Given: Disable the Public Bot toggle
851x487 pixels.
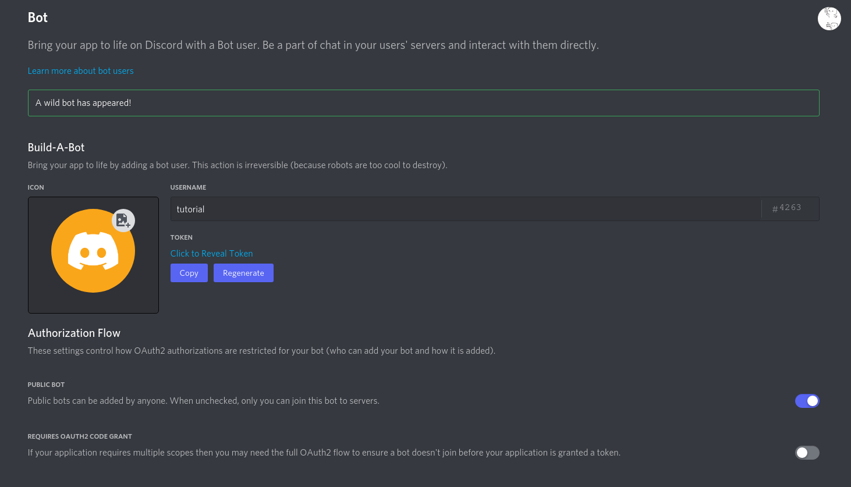Looking at the screenshot, I should pyautogui.click(x=807, y=401).
